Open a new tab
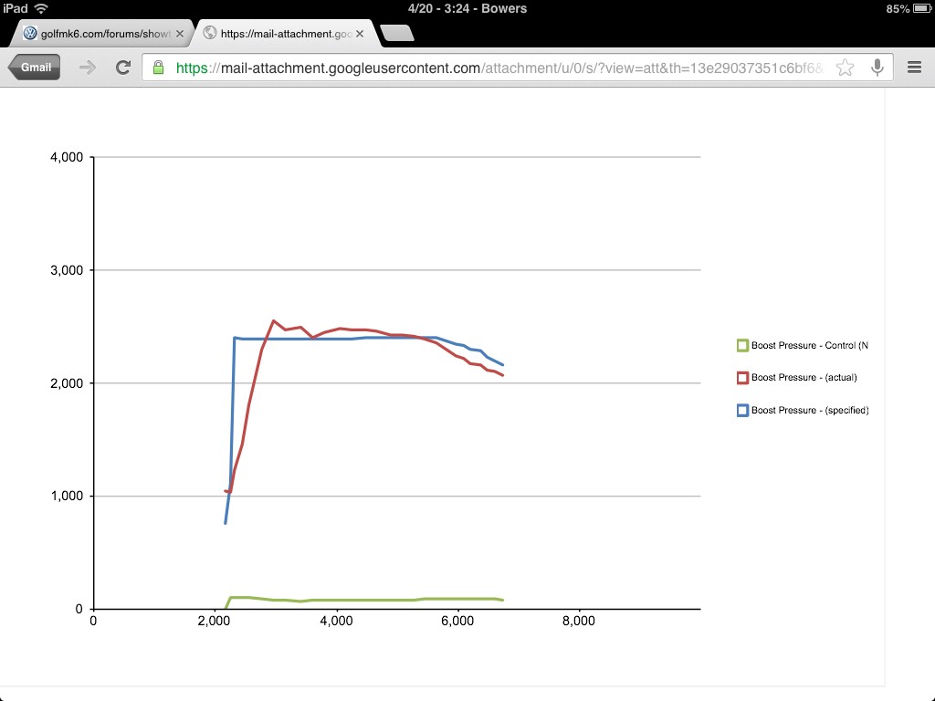 396,33
